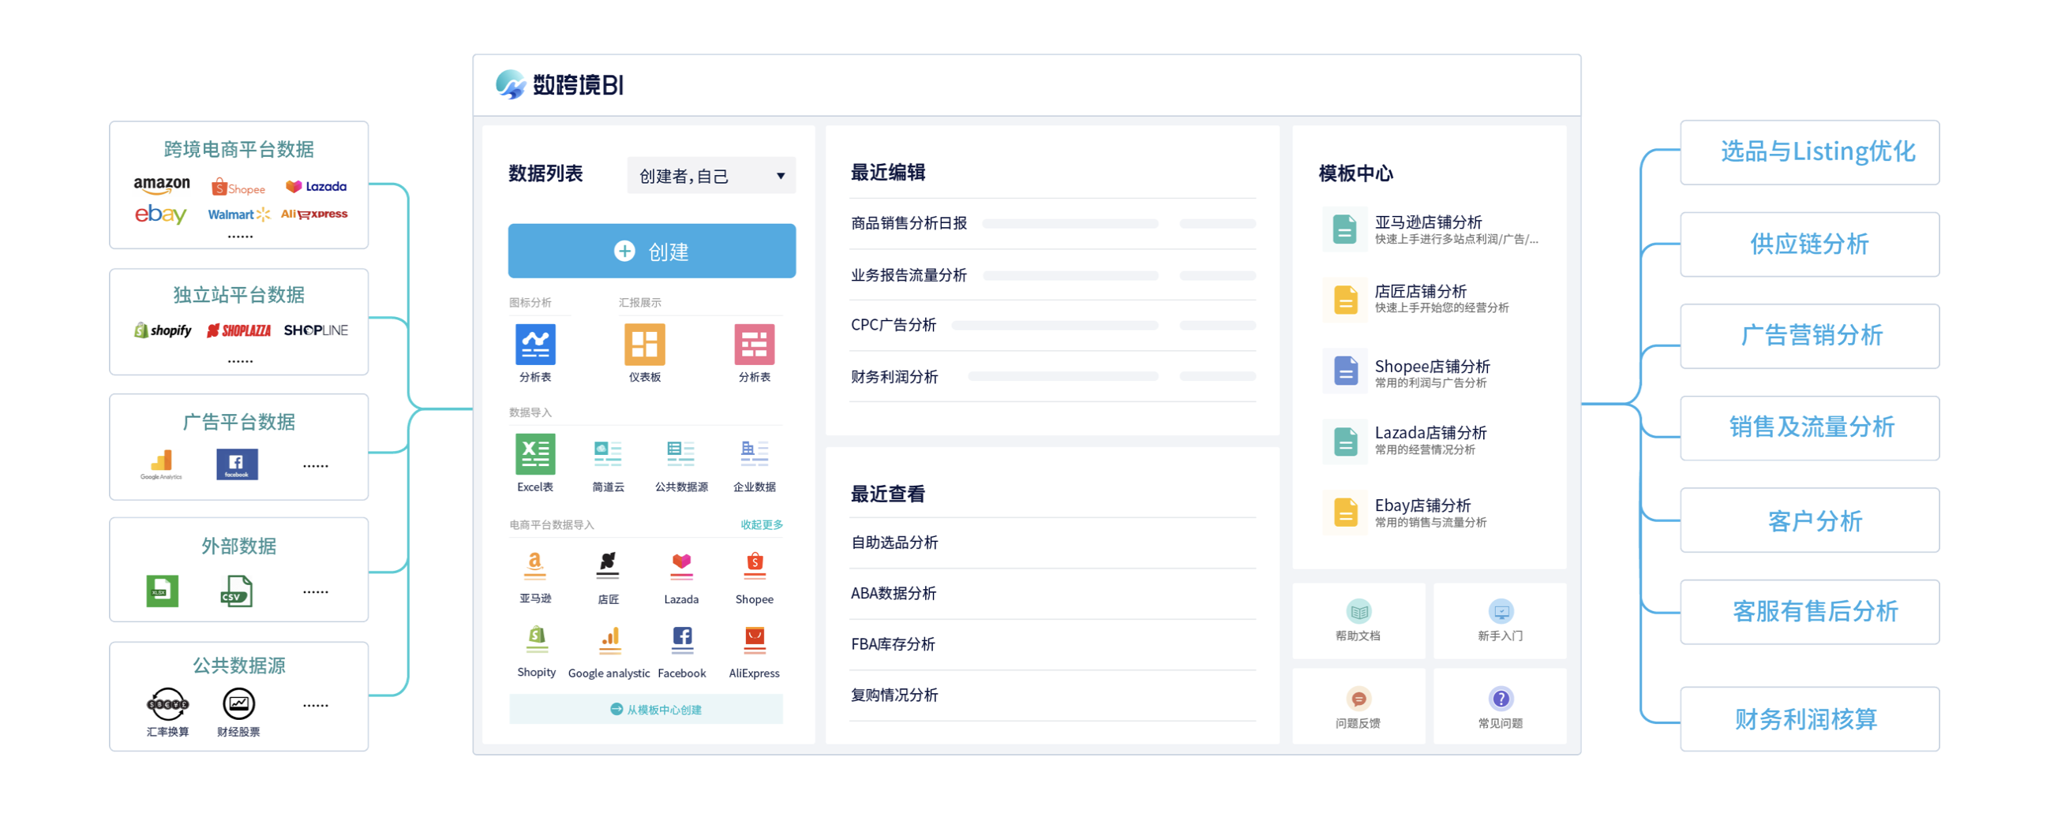Click the blue 创建 create button
This screenshot has height=839, width=2046.
pyautogui.click(x=651, y=251)
